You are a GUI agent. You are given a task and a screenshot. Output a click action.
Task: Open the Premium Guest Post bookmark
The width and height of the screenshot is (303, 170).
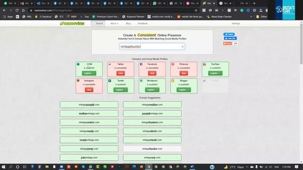[x=106, y=17]
